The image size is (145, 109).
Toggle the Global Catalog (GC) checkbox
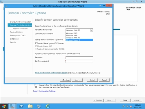tap(36, 46)
